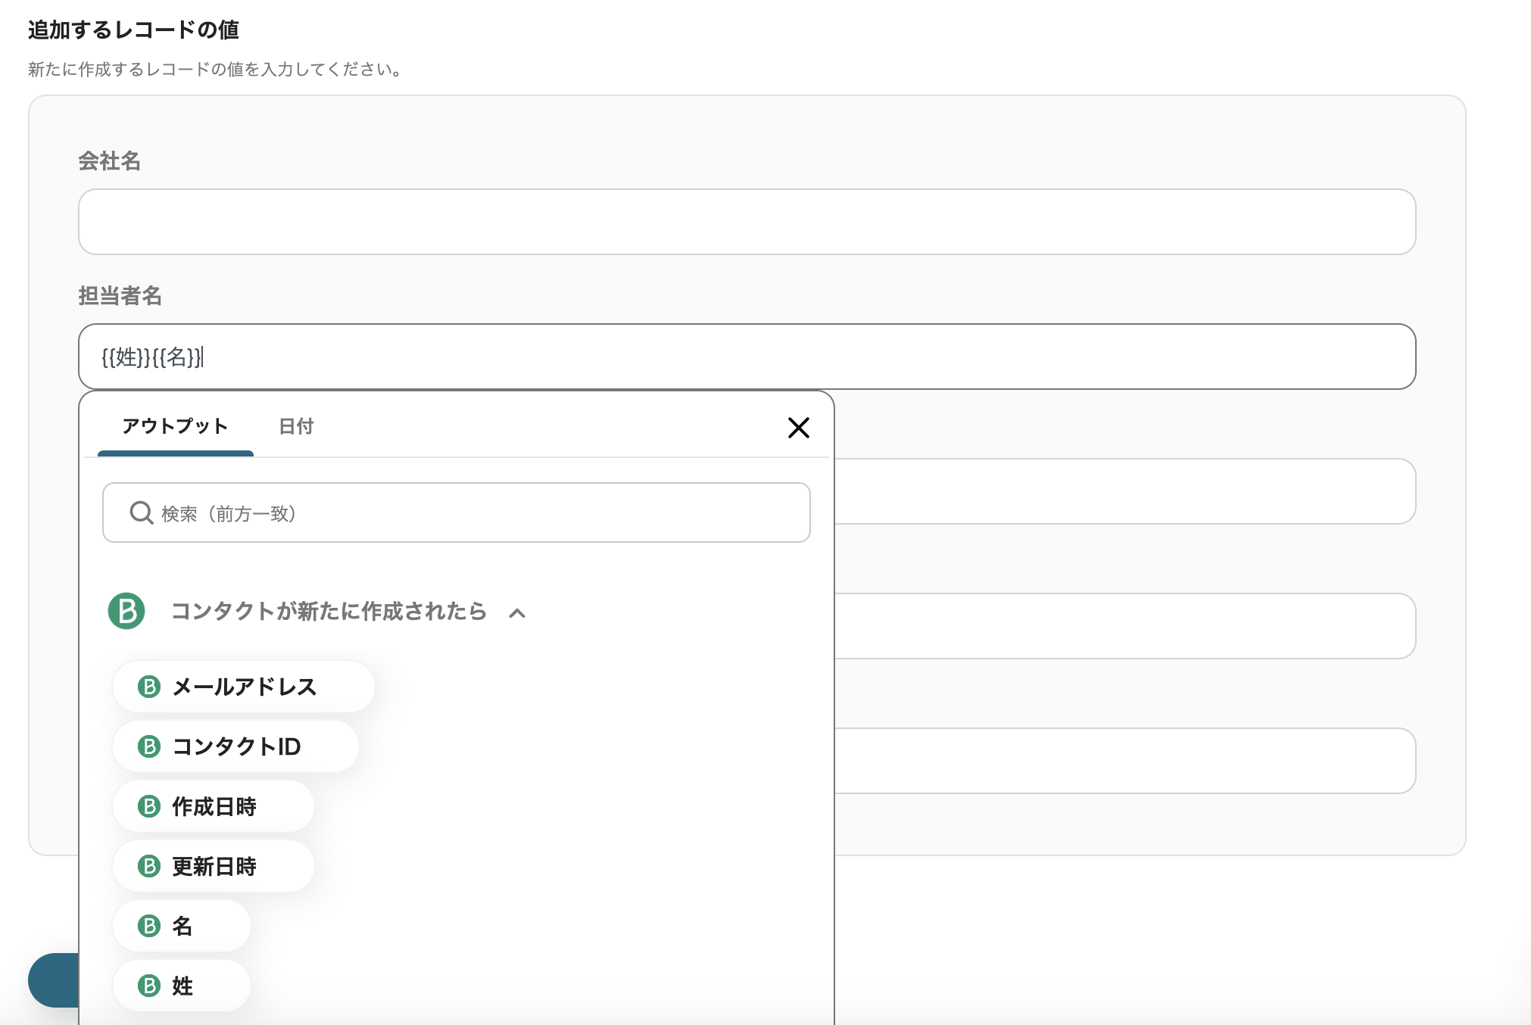Click Brevo icon on メールアドレス chip

tap(149, 687)
